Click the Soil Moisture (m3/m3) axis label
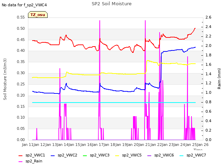224x168 pixels. 5,79
